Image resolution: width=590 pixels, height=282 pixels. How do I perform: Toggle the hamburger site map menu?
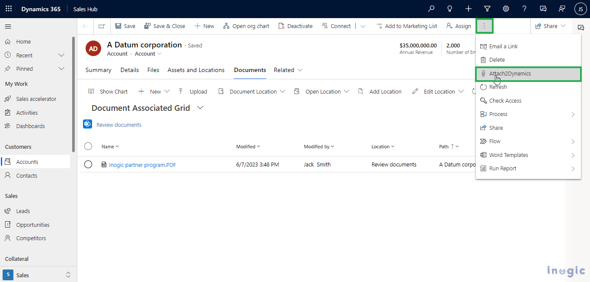tap(8, 27)
